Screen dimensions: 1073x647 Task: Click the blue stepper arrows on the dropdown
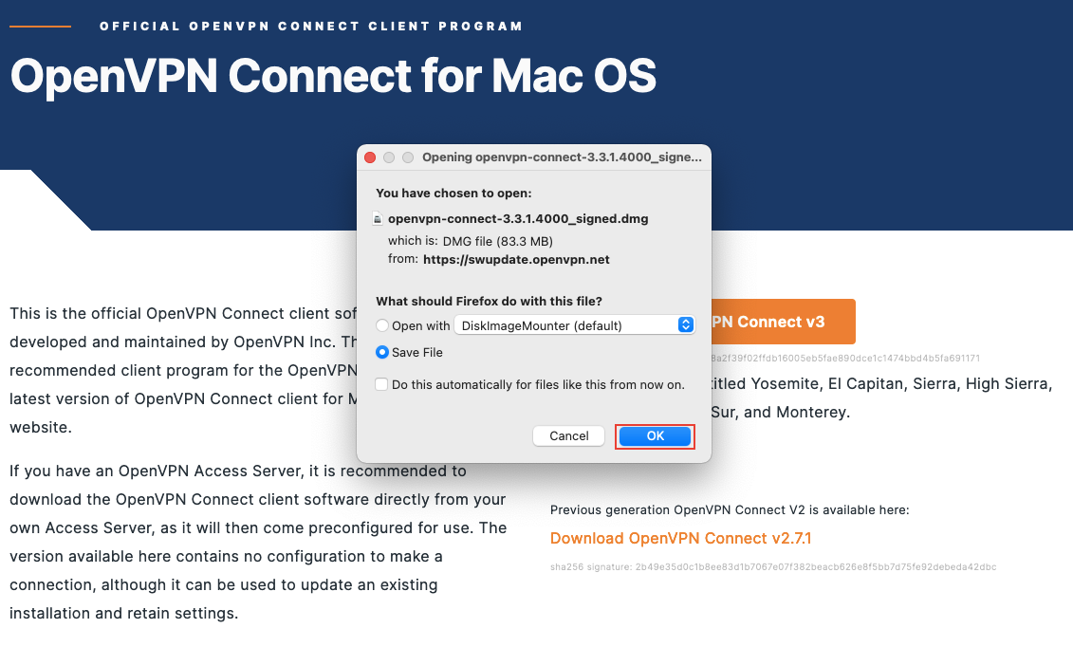[686, 324]
